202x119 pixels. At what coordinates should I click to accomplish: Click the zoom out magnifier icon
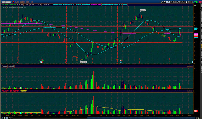[x=7, y=118]
